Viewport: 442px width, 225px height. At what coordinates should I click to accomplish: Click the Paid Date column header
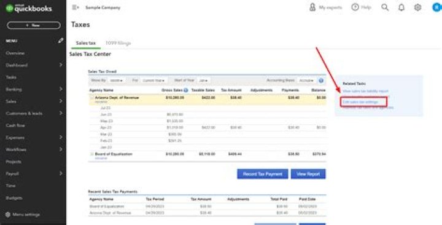[308, 199]
